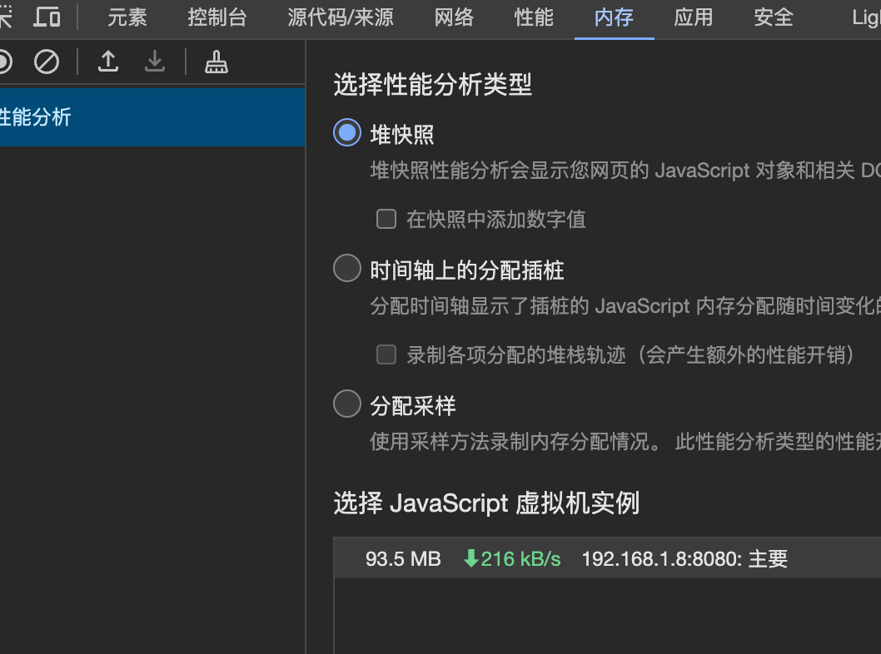Select the 192.168.1.8:8080: 主要 VM instance row
The image size is (881, 654).
tap(607, 558)
